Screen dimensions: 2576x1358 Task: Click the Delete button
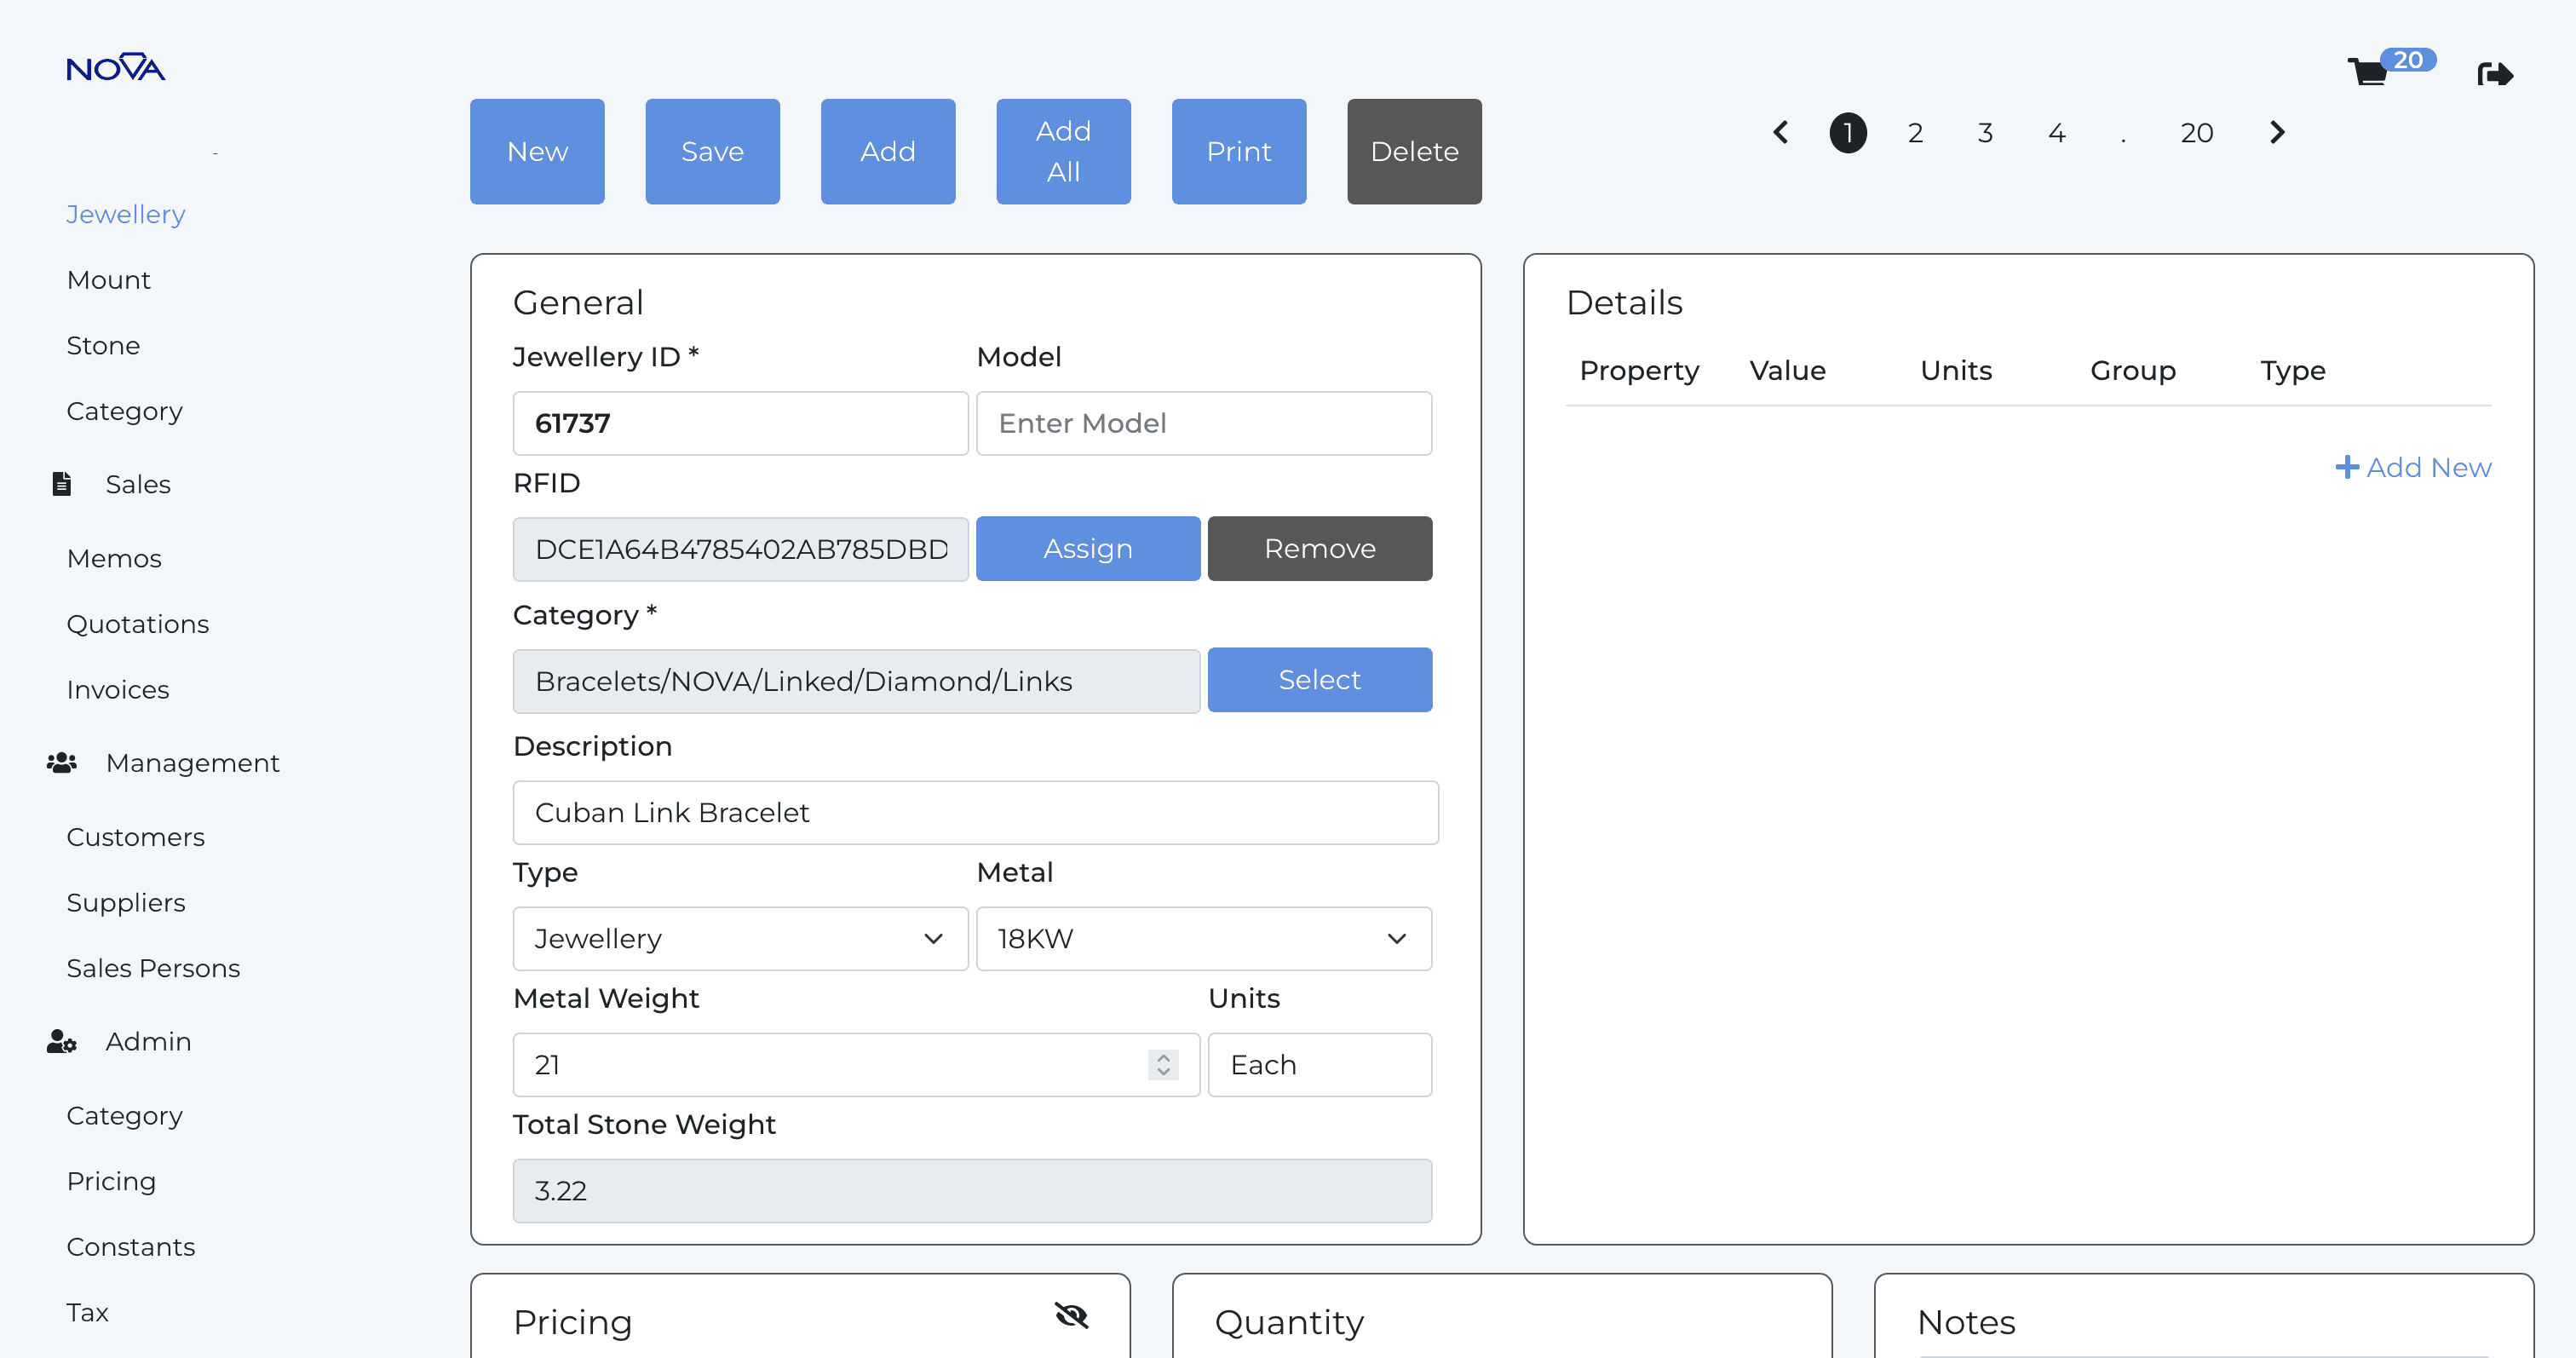(x=1413, y=152)
